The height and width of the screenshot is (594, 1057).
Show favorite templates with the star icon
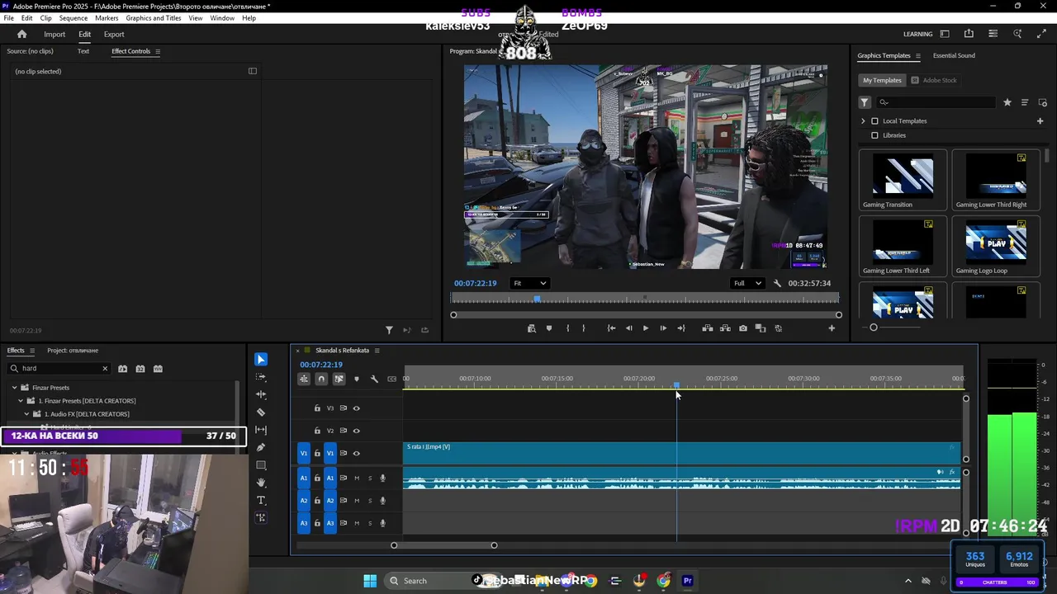pyautogui.click(x=1007, y=102)
